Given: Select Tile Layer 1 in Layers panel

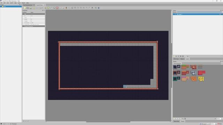Looking at the screenshot, I should 198,14.
